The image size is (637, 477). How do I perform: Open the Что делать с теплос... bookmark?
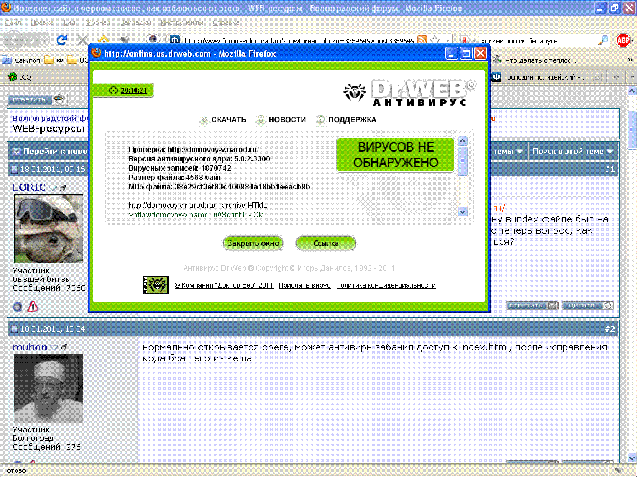534,60
